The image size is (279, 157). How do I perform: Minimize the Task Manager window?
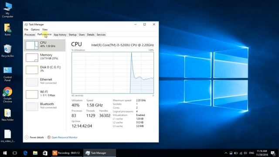[136, 24]
